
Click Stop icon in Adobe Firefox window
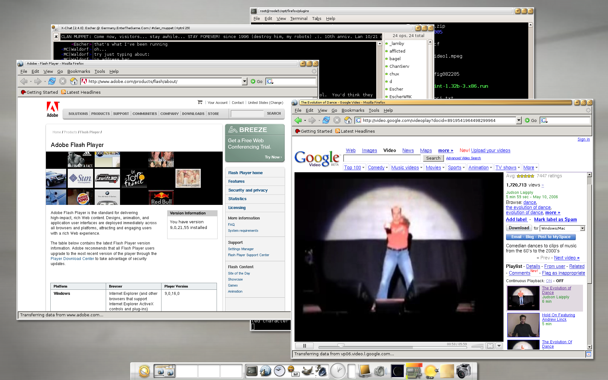click(x=63, y=81)
